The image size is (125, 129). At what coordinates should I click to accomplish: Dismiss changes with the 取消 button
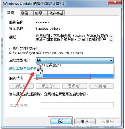(85, 121)
